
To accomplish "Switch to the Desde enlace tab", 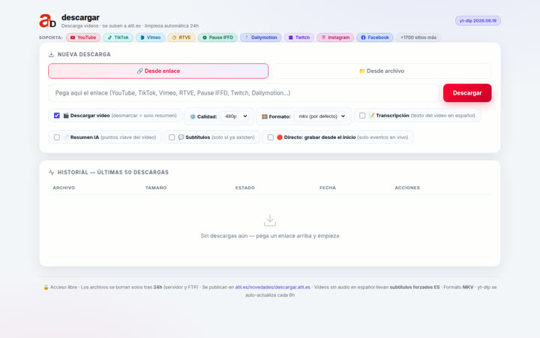I will pos(158,71).
